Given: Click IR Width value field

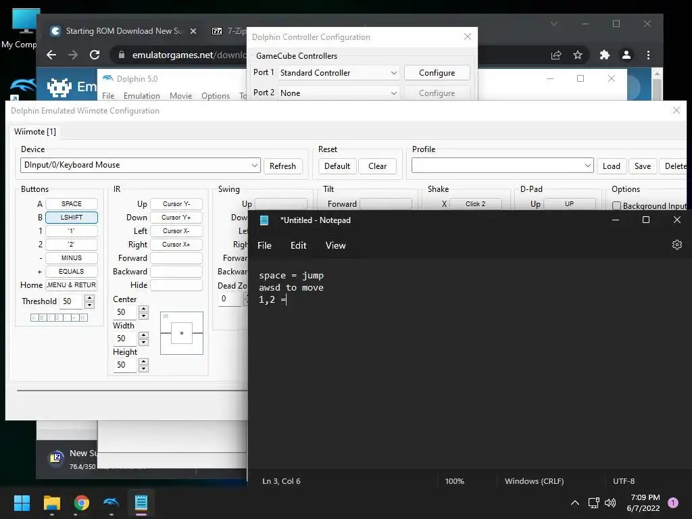Looking at the screenshot, I should (125, 339).
